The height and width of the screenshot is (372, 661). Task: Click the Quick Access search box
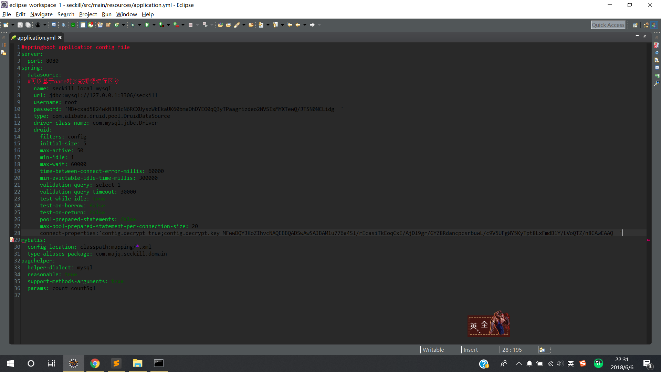click(x=608, y=24)
